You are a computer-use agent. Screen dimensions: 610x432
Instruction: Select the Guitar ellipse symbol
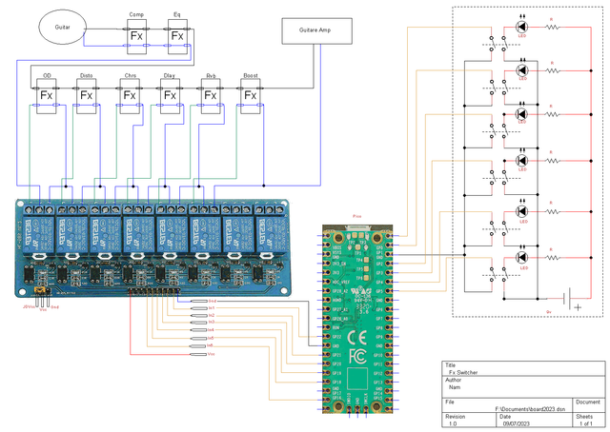pos(62,27)
